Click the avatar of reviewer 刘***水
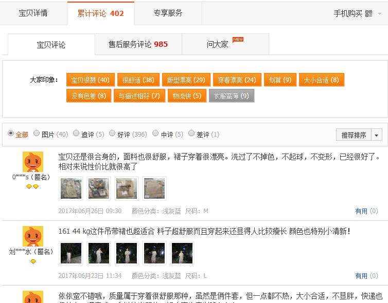 (33, 236)
